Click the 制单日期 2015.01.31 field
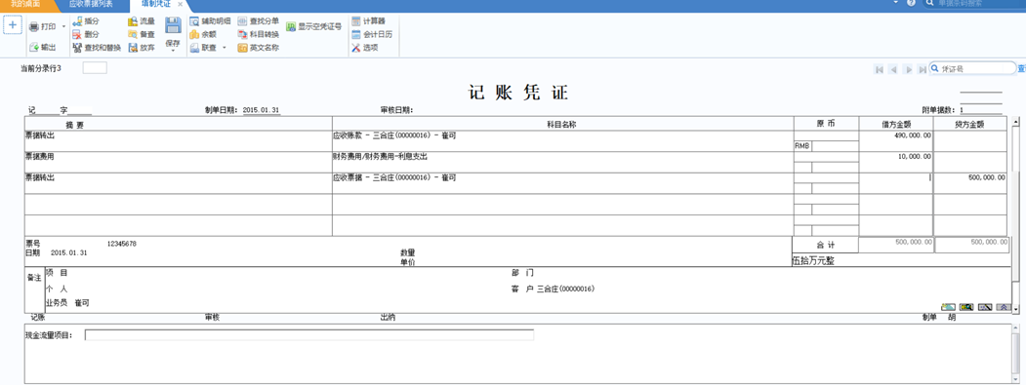This screenshot has width=1026, height=385. tap(262, 110)
